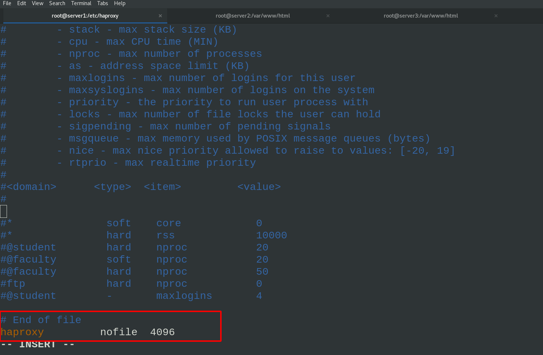Close the server1 haproxy tab
543x355 pixels.
[x=160, y=16]
